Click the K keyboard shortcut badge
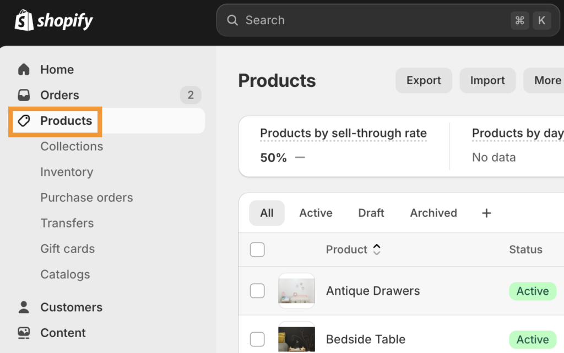564x353 pixels. (x=542, y=20)
